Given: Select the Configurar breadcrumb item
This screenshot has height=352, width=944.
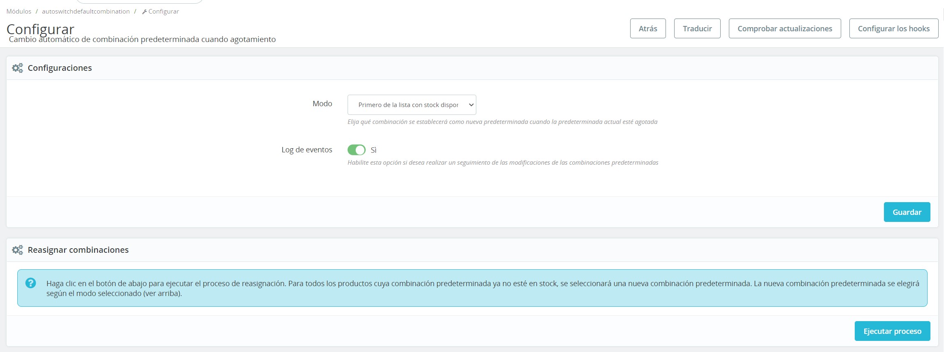Looking at the screenshot, I should point(163,12).
